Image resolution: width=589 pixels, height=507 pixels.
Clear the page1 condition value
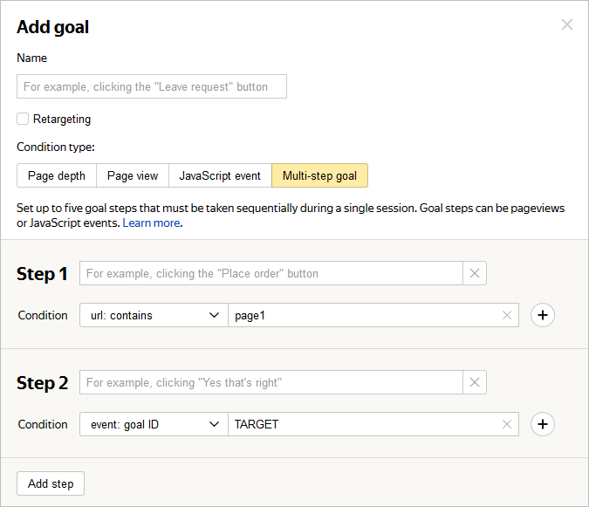507,315
